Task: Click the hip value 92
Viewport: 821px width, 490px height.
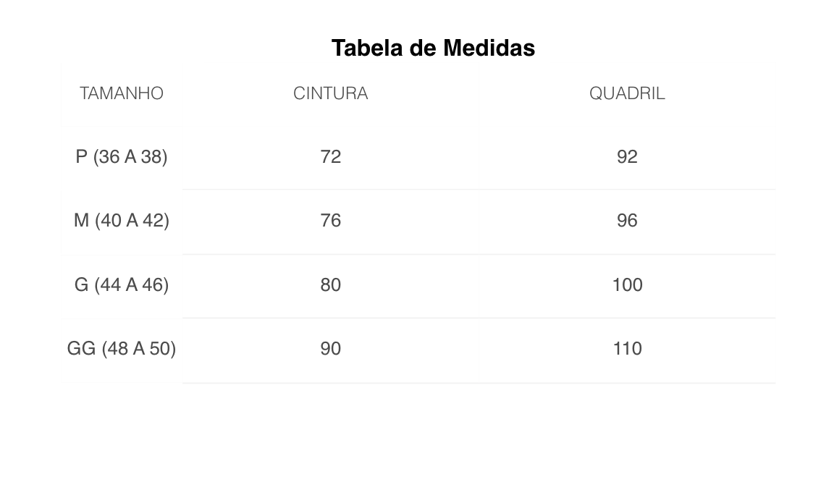Action: point(627,156)
